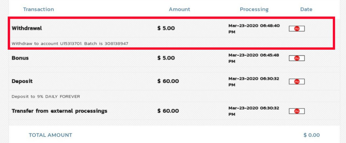Click the Perfect Money icon in Bonus row
The height and width of the screenshot is (143, 346).
tap(297, 58)
